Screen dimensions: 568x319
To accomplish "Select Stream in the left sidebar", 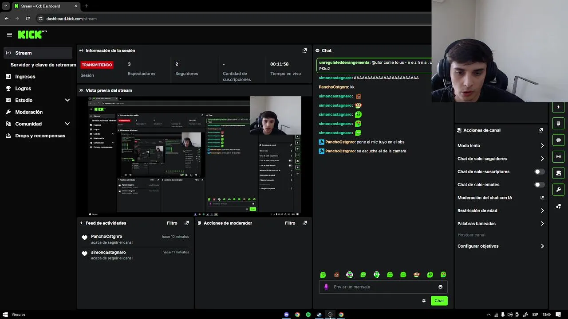I will click(x=37, y=53).
